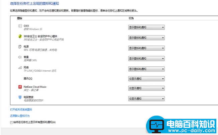This screenshot has height=135, width=218.
Task: Select the 绅士 - 薛之谦 song text
Action: coord(31,90)
